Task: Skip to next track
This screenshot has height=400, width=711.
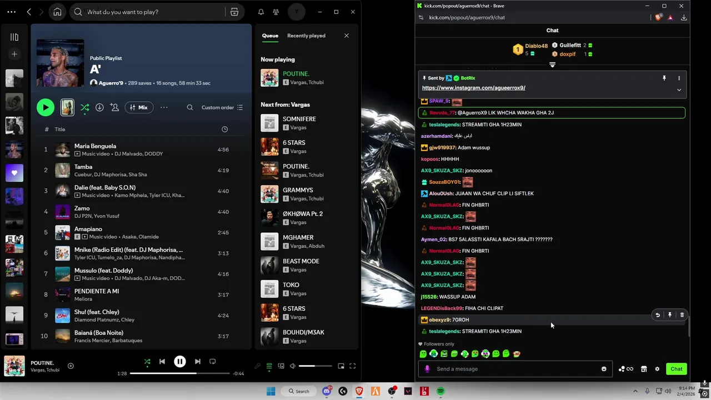Action: pyautogui.click(x=197, y=361)
